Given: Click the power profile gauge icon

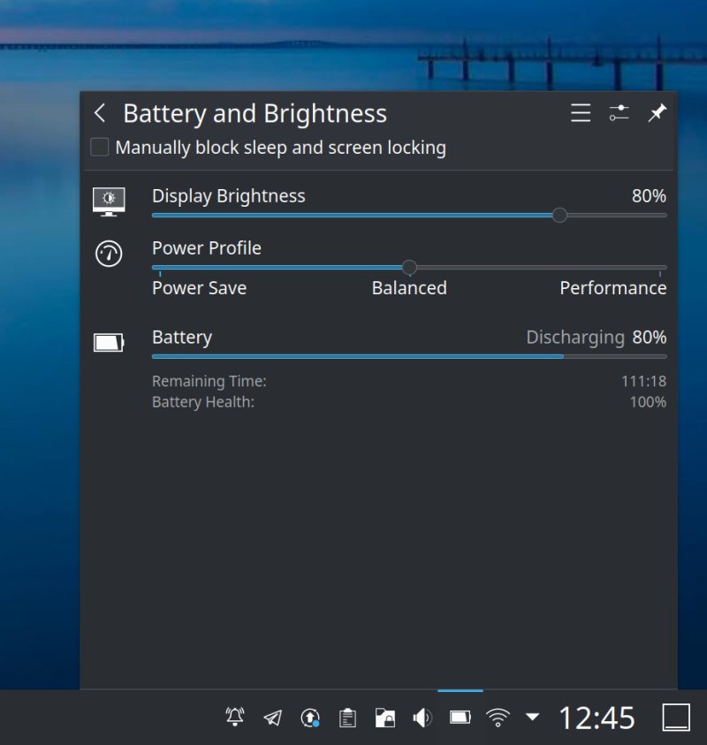Looking at the screenshot, I should click(x=109, y=255).
